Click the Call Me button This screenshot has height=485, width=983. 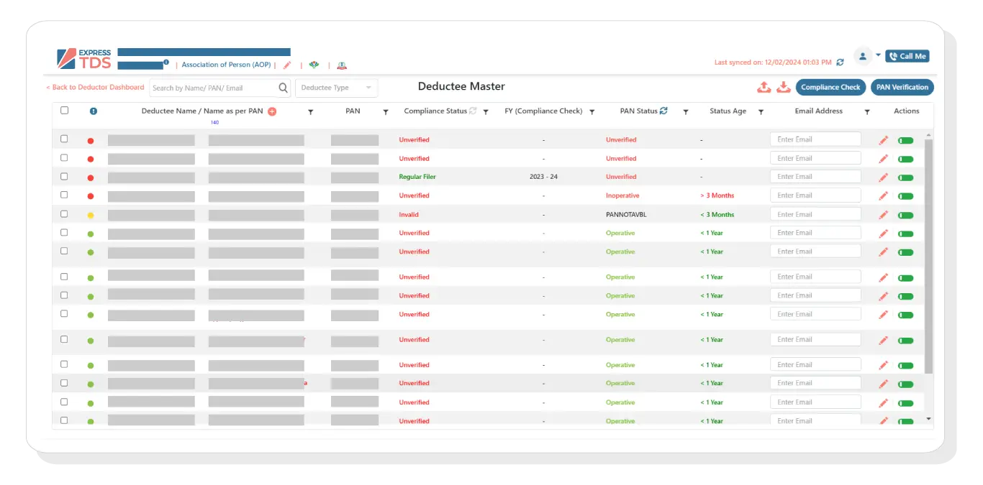(x=907, y=55)
